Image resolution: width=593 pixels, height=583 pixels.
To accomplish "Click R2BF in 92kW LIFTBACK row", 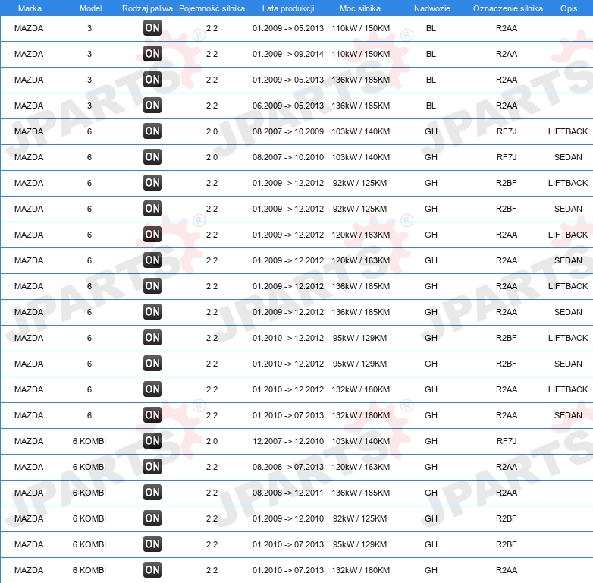I will point(507,183).
